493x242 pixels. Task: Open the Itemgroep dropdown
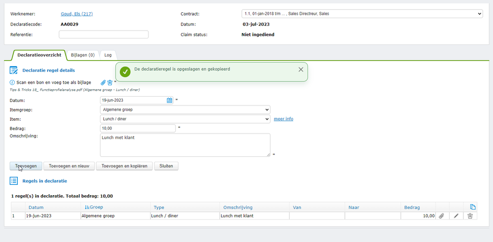click(185, 109)
